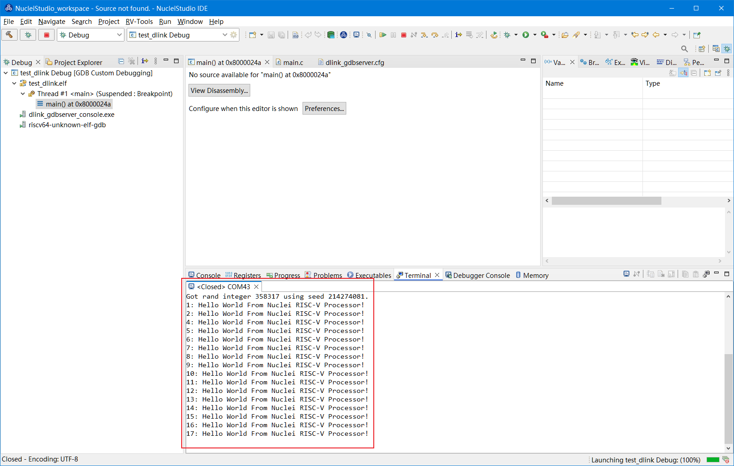Viewport: 734px width, 466px height.
Task: Click the Step Into icon
Action: click(x=424, y=35)
